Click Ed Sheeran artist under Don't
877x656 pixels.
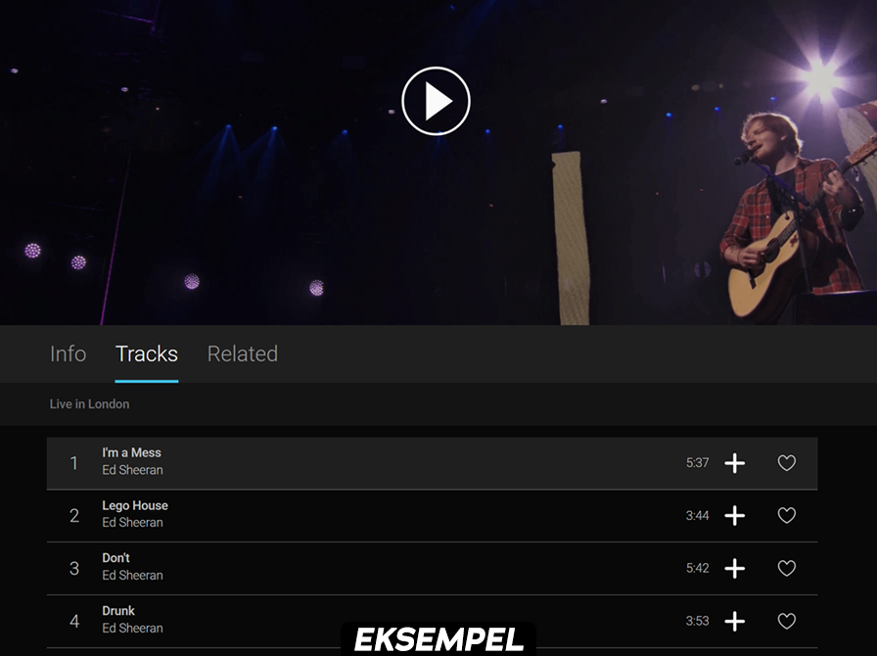coord(132,576)
